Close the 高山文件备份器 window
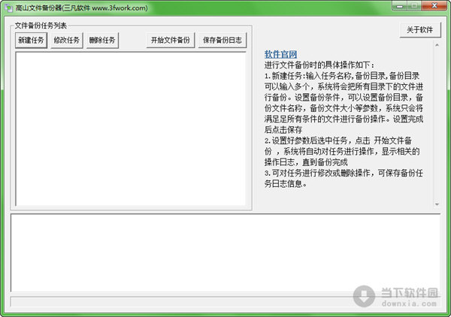Image resolution: width=451 pixels, height=317 pixels. (x=434, y=6)
